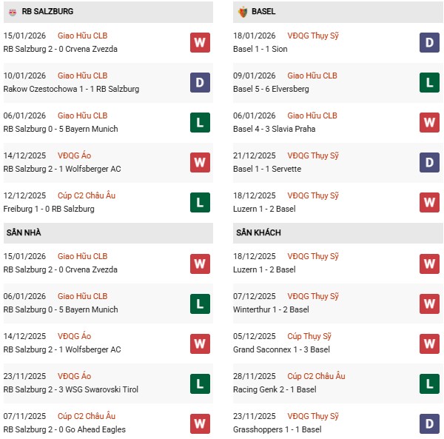Click the L badge for Racing Genk match

tap(429, 383)
